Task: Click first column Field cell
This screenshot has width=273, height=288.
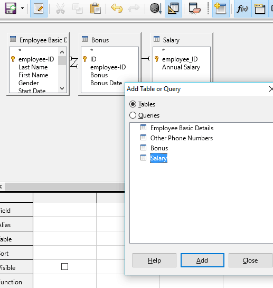Action: point(64,210)
